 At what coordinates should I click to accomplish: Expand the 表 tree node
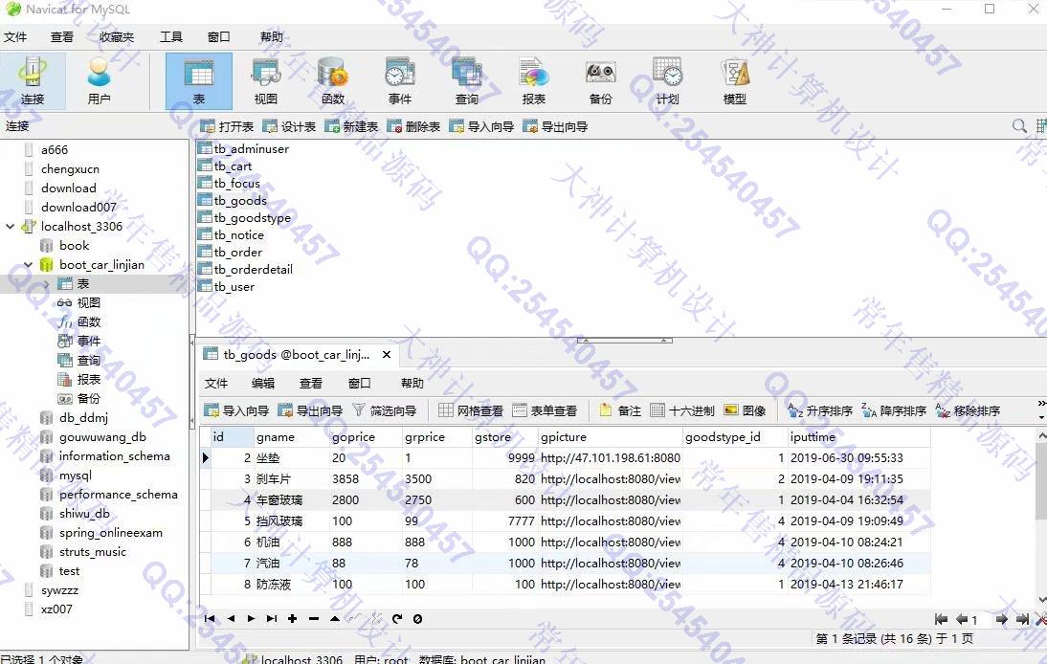point(46,284)
